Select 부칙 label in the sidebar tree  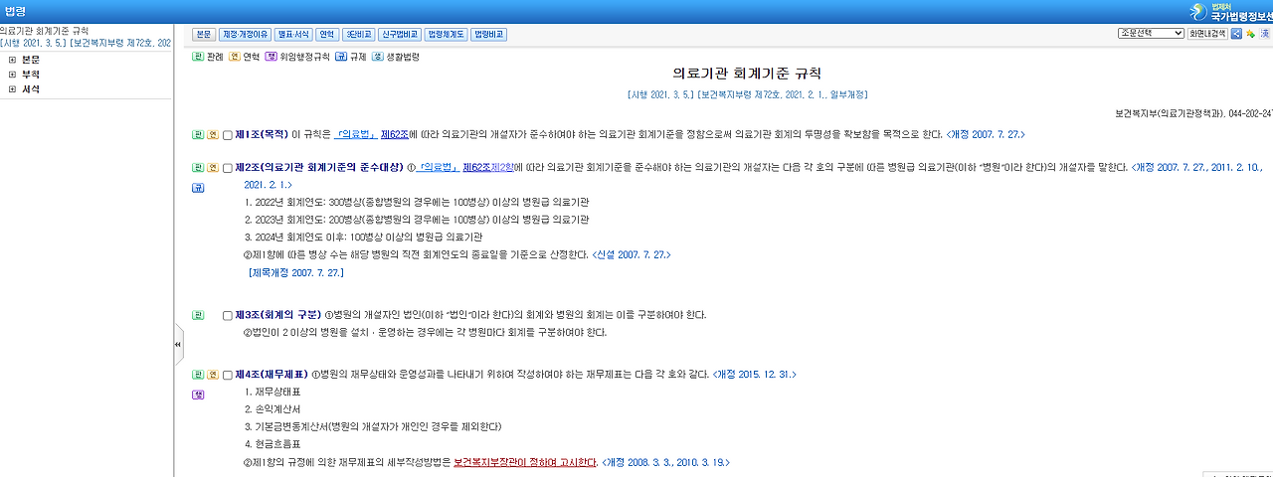pyautogui.click(x=31, y=75)
